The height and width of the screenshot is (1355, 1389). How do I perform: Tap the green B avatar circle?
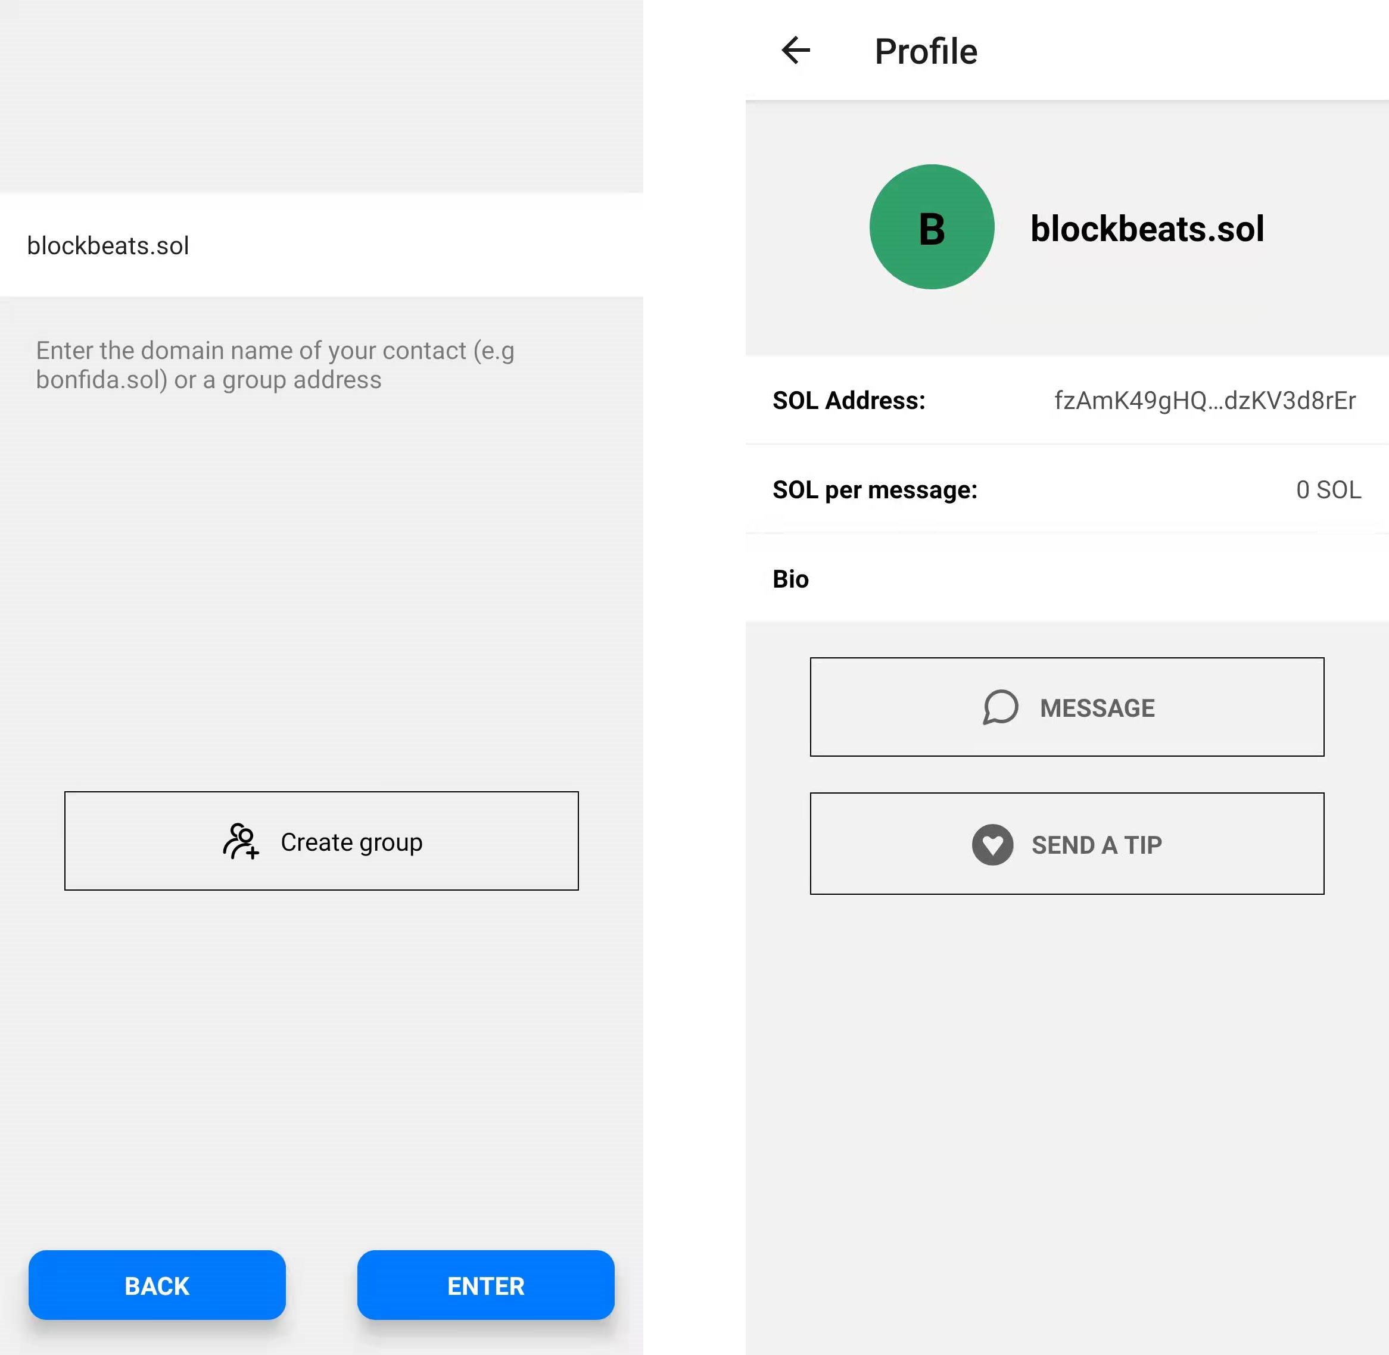tap(931, 227)
